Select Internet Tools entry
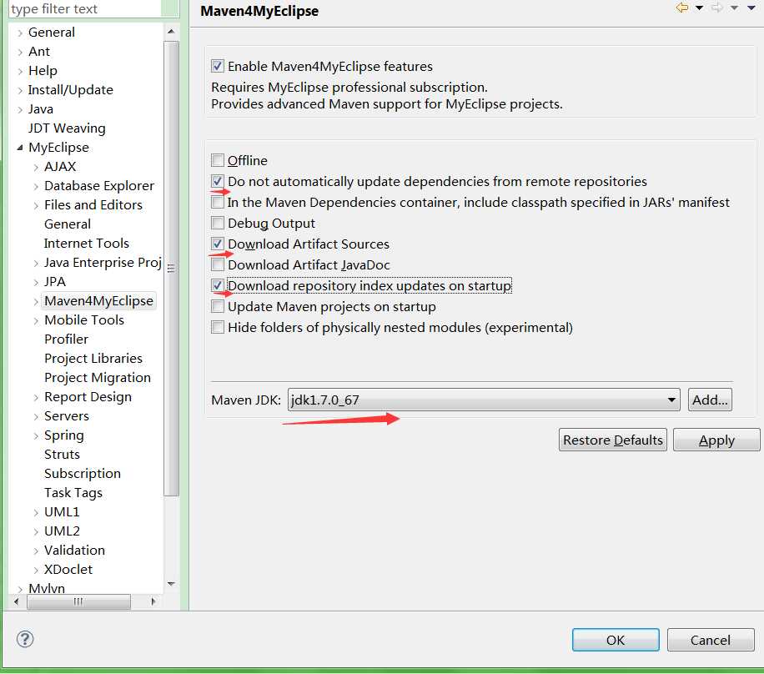764x674 pixels. [86, 244]
